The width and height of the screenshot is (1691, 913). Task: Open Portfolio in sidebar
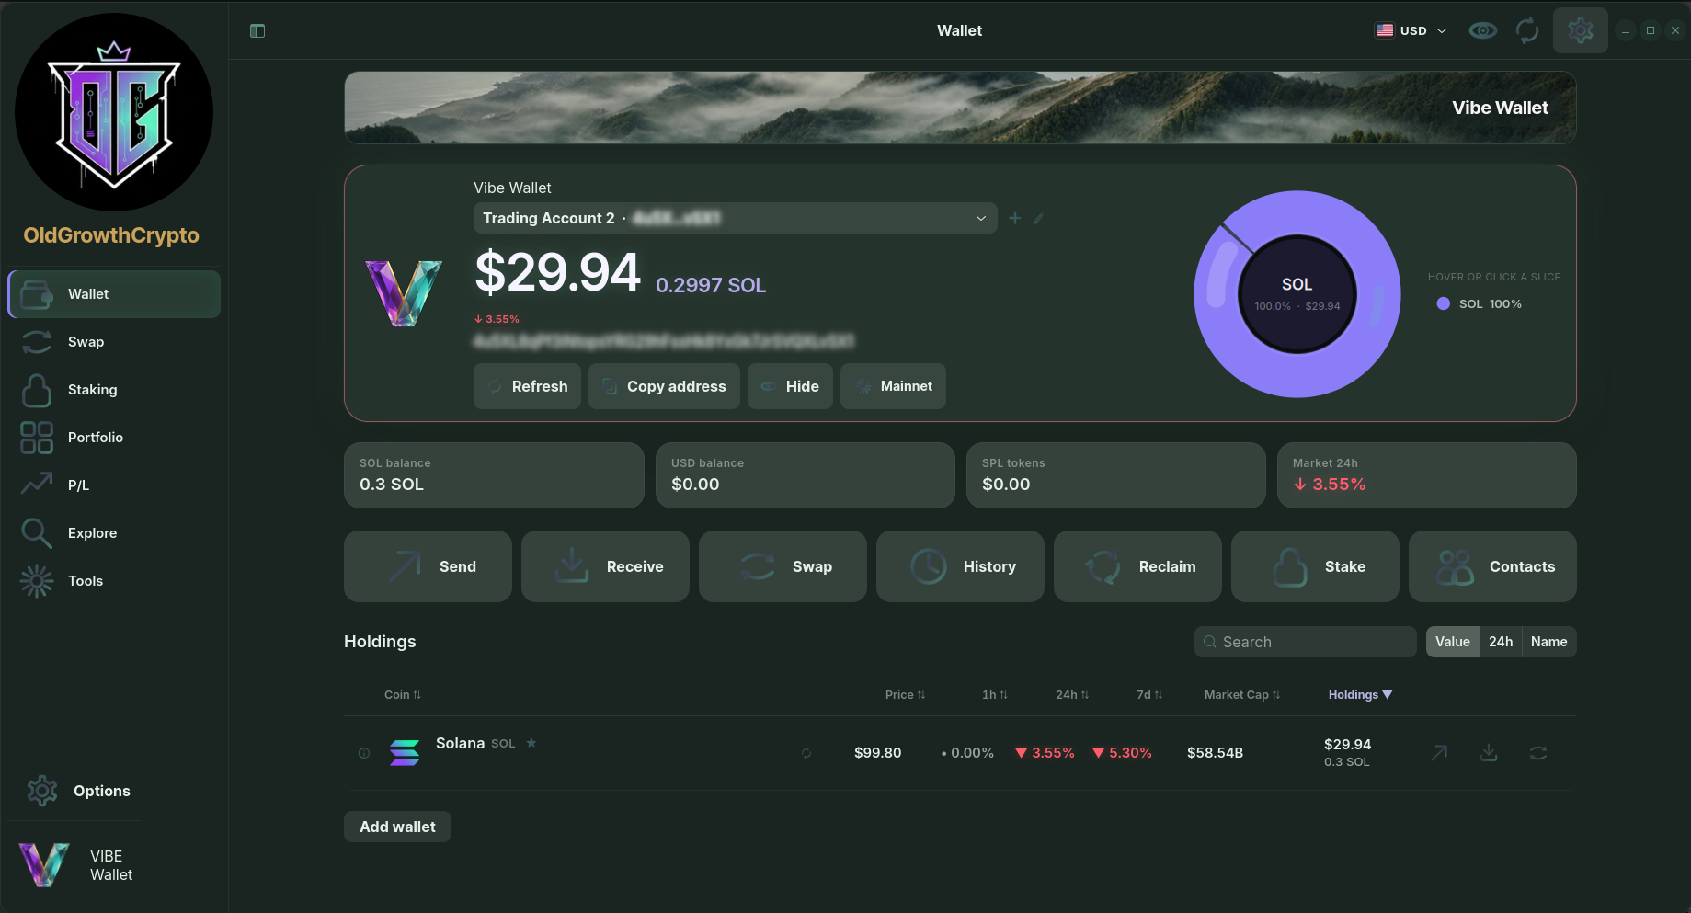pyautogui.click(x=114, y=438)
